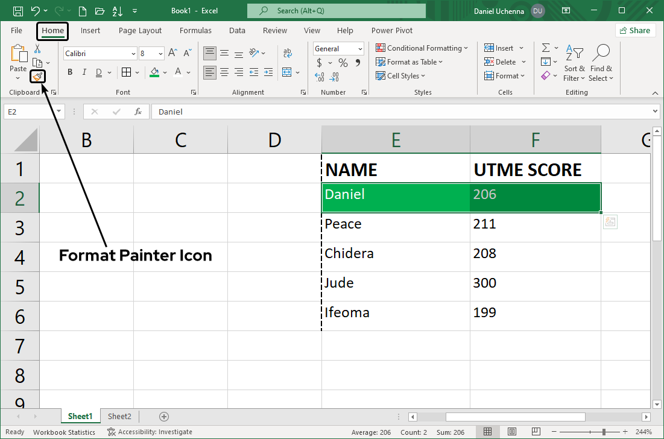Apply percent style to the cells
The width and height of the screenshot is (664, 439).
click(343, 63)
